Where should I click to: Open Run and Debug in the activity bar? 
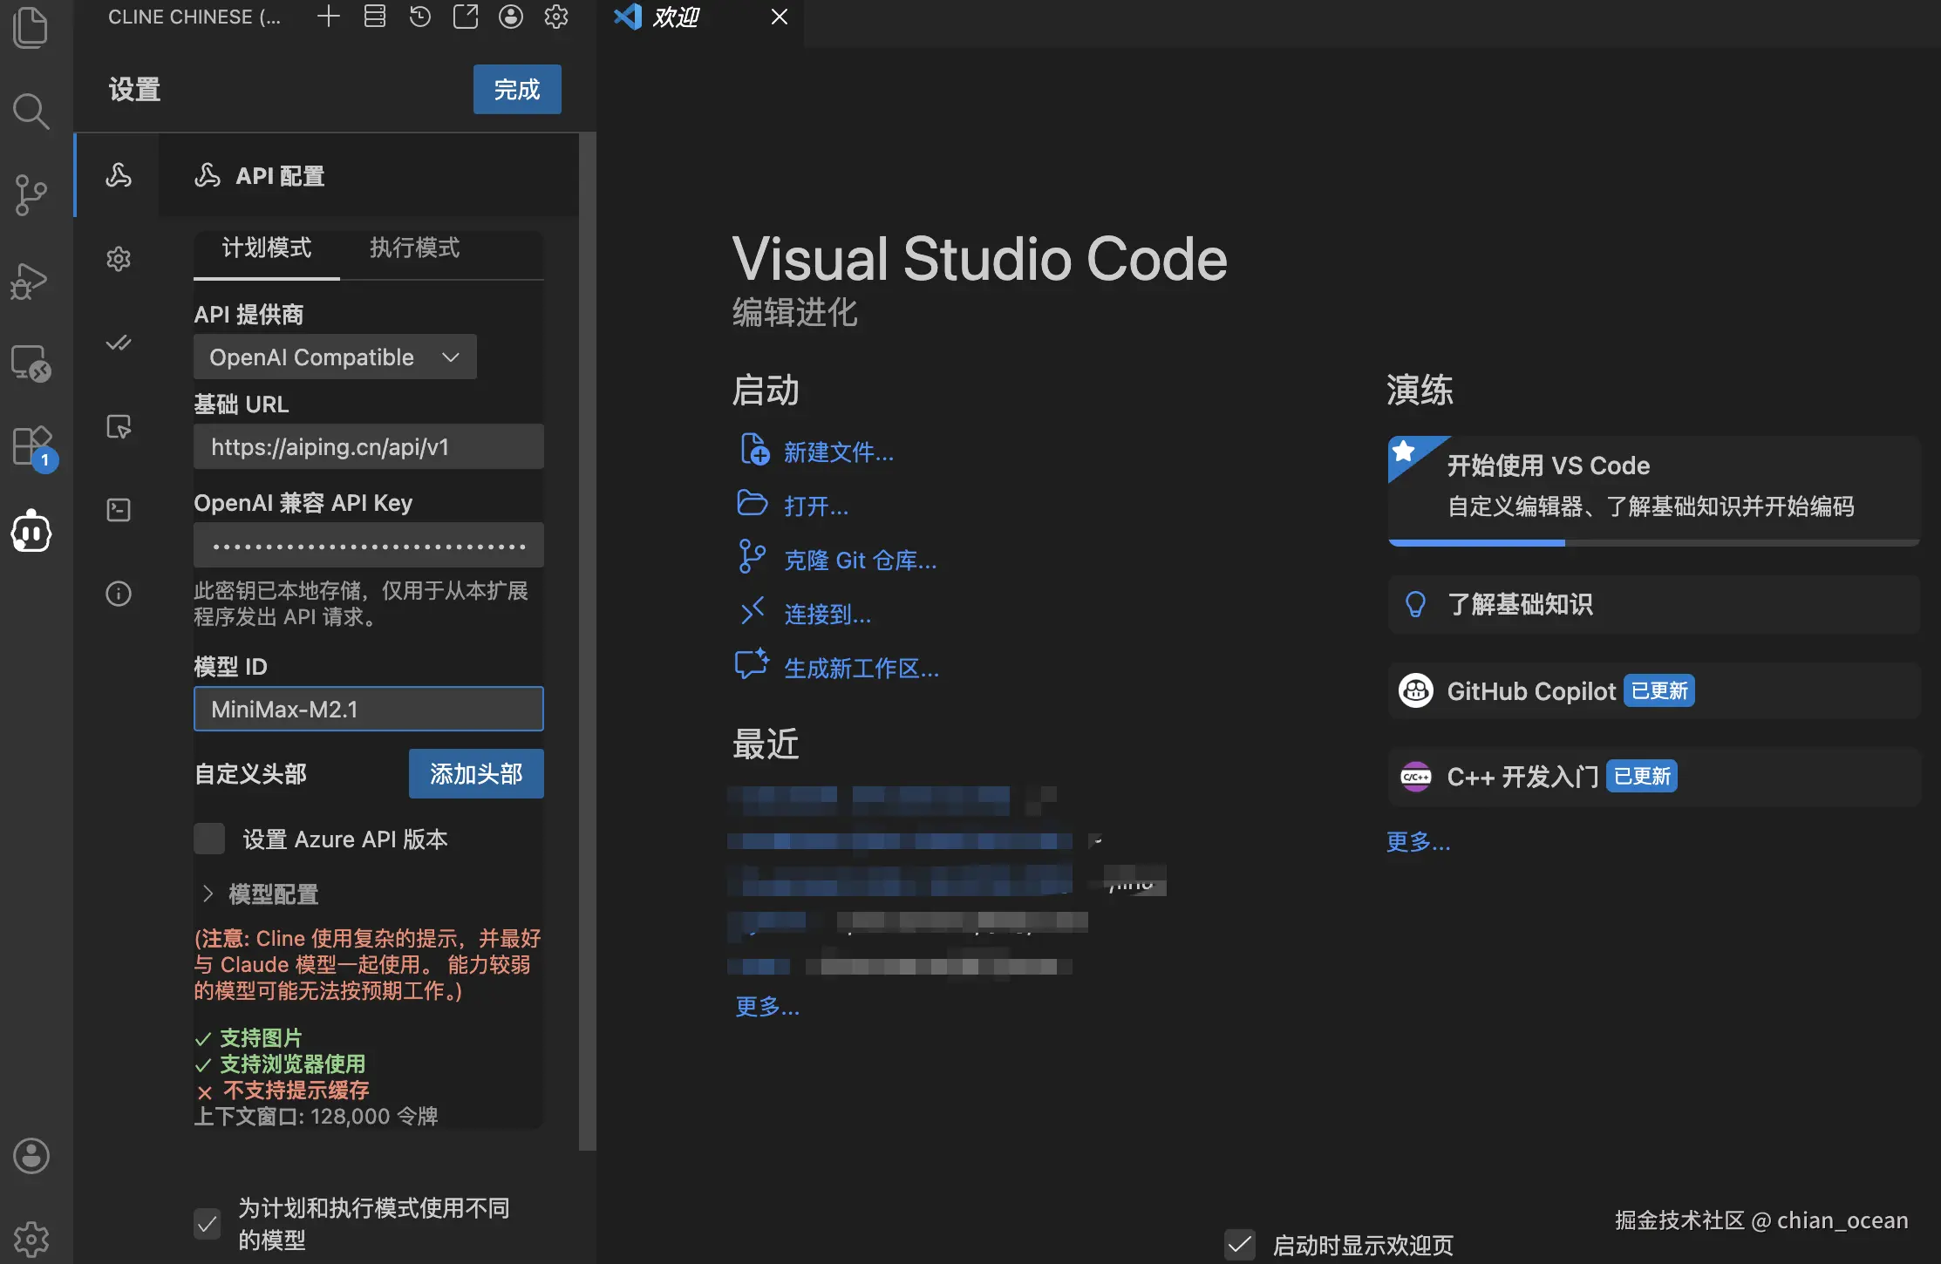click(x=31, y=281)
